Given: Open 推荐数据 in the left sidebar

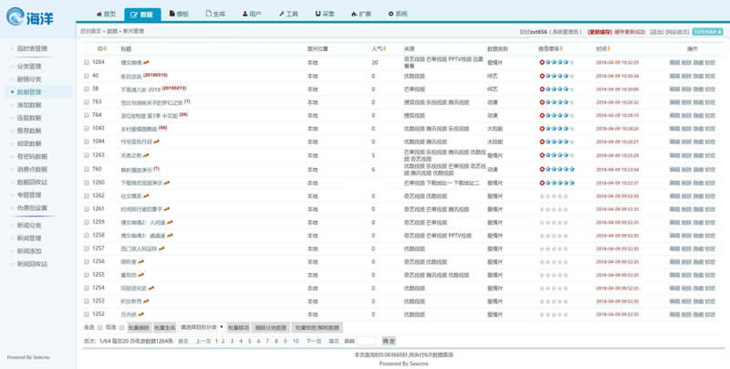Looking at the screenshot, I should pyautogui.click(x=29, y=131).
